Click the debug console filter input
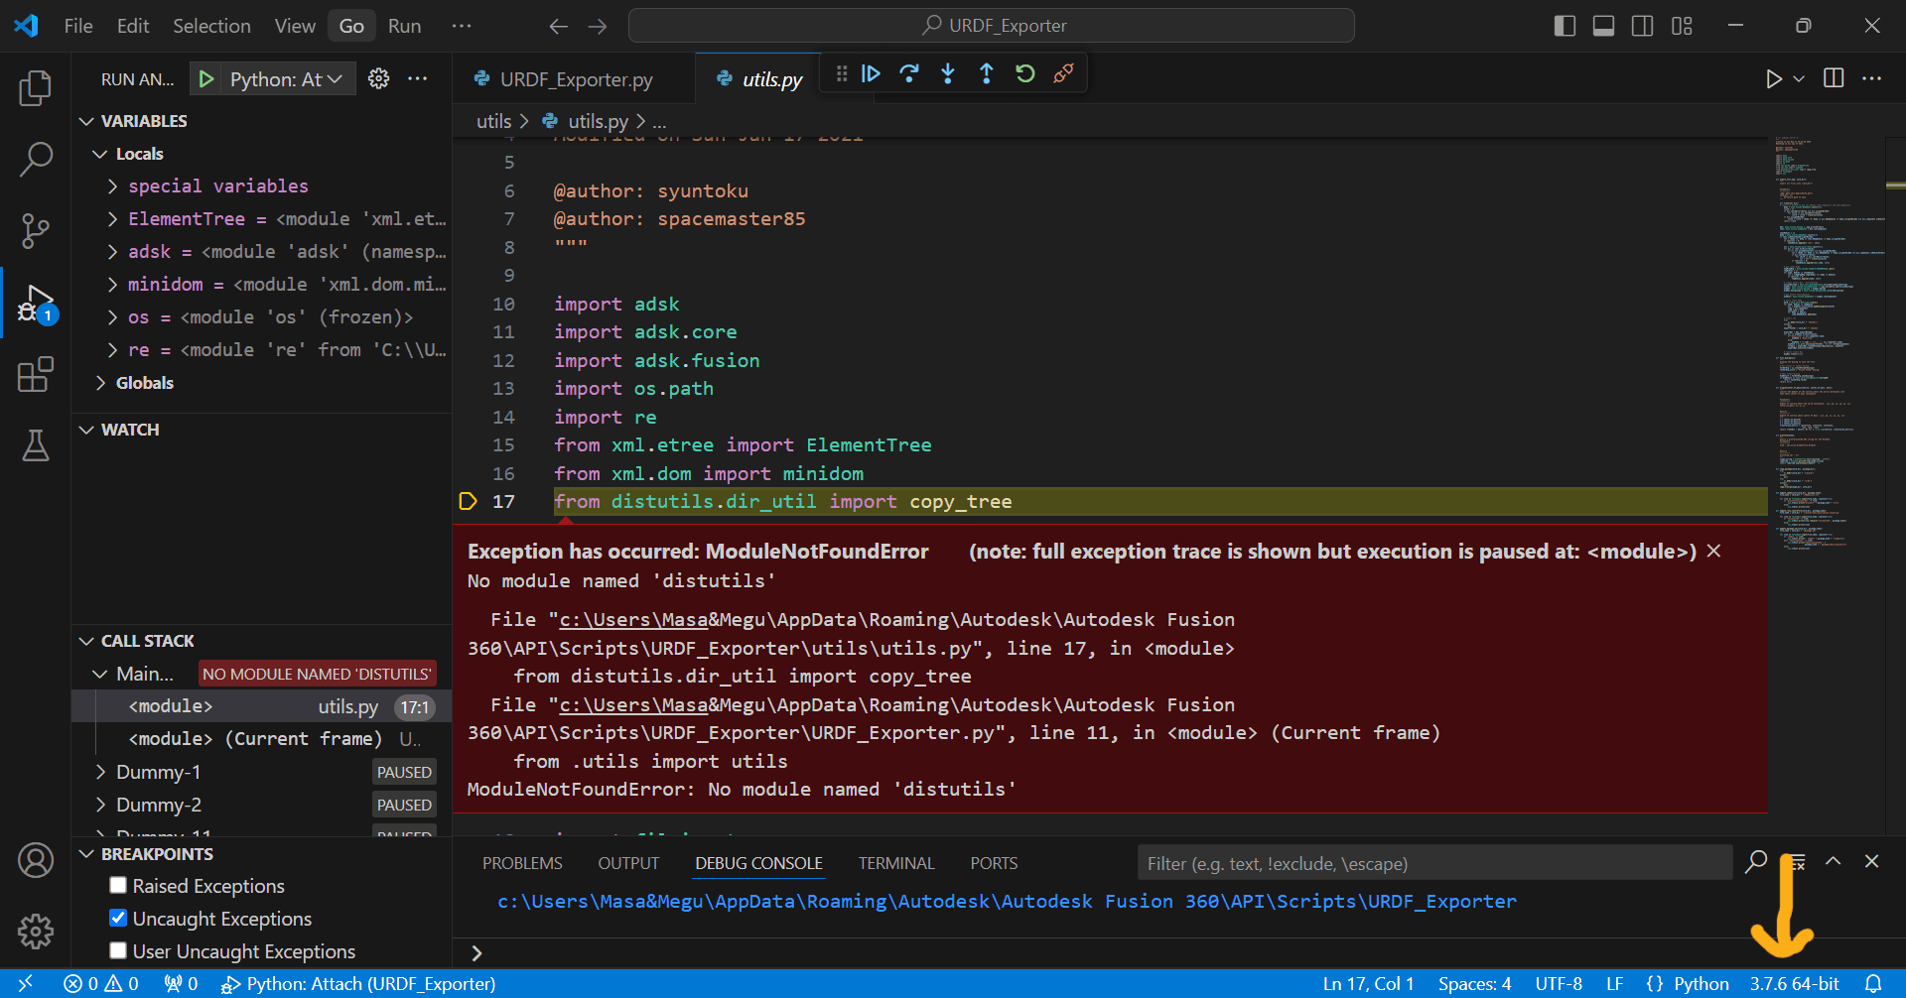Image resolution: width=1906 pixels, height=998 pixels. point(1433,863)
